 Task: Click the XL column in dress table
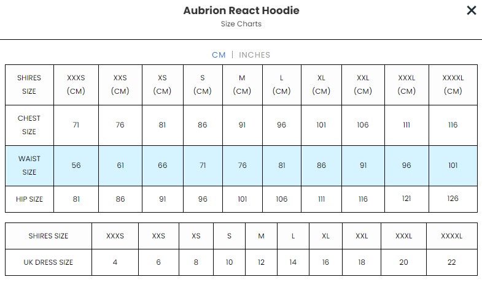click(325, 236)
